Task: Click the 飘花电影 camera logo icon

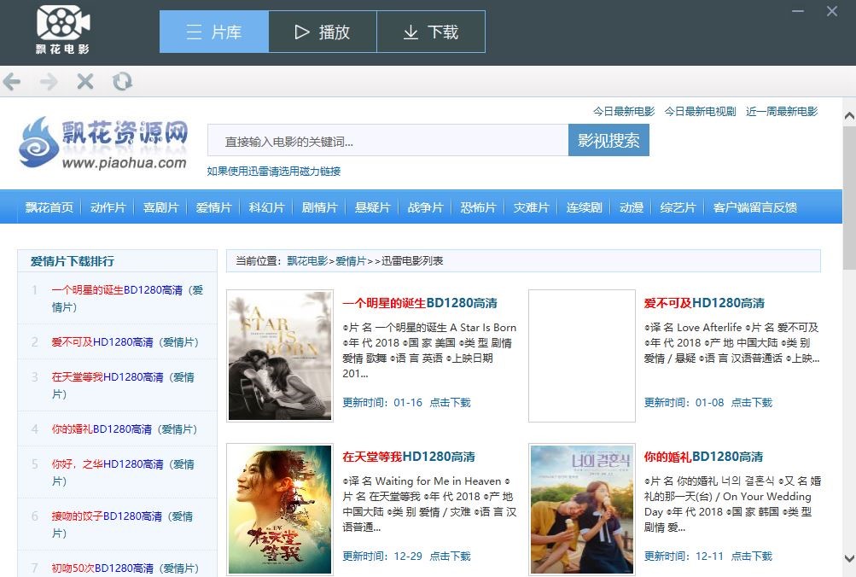Action: click(63, 23)
